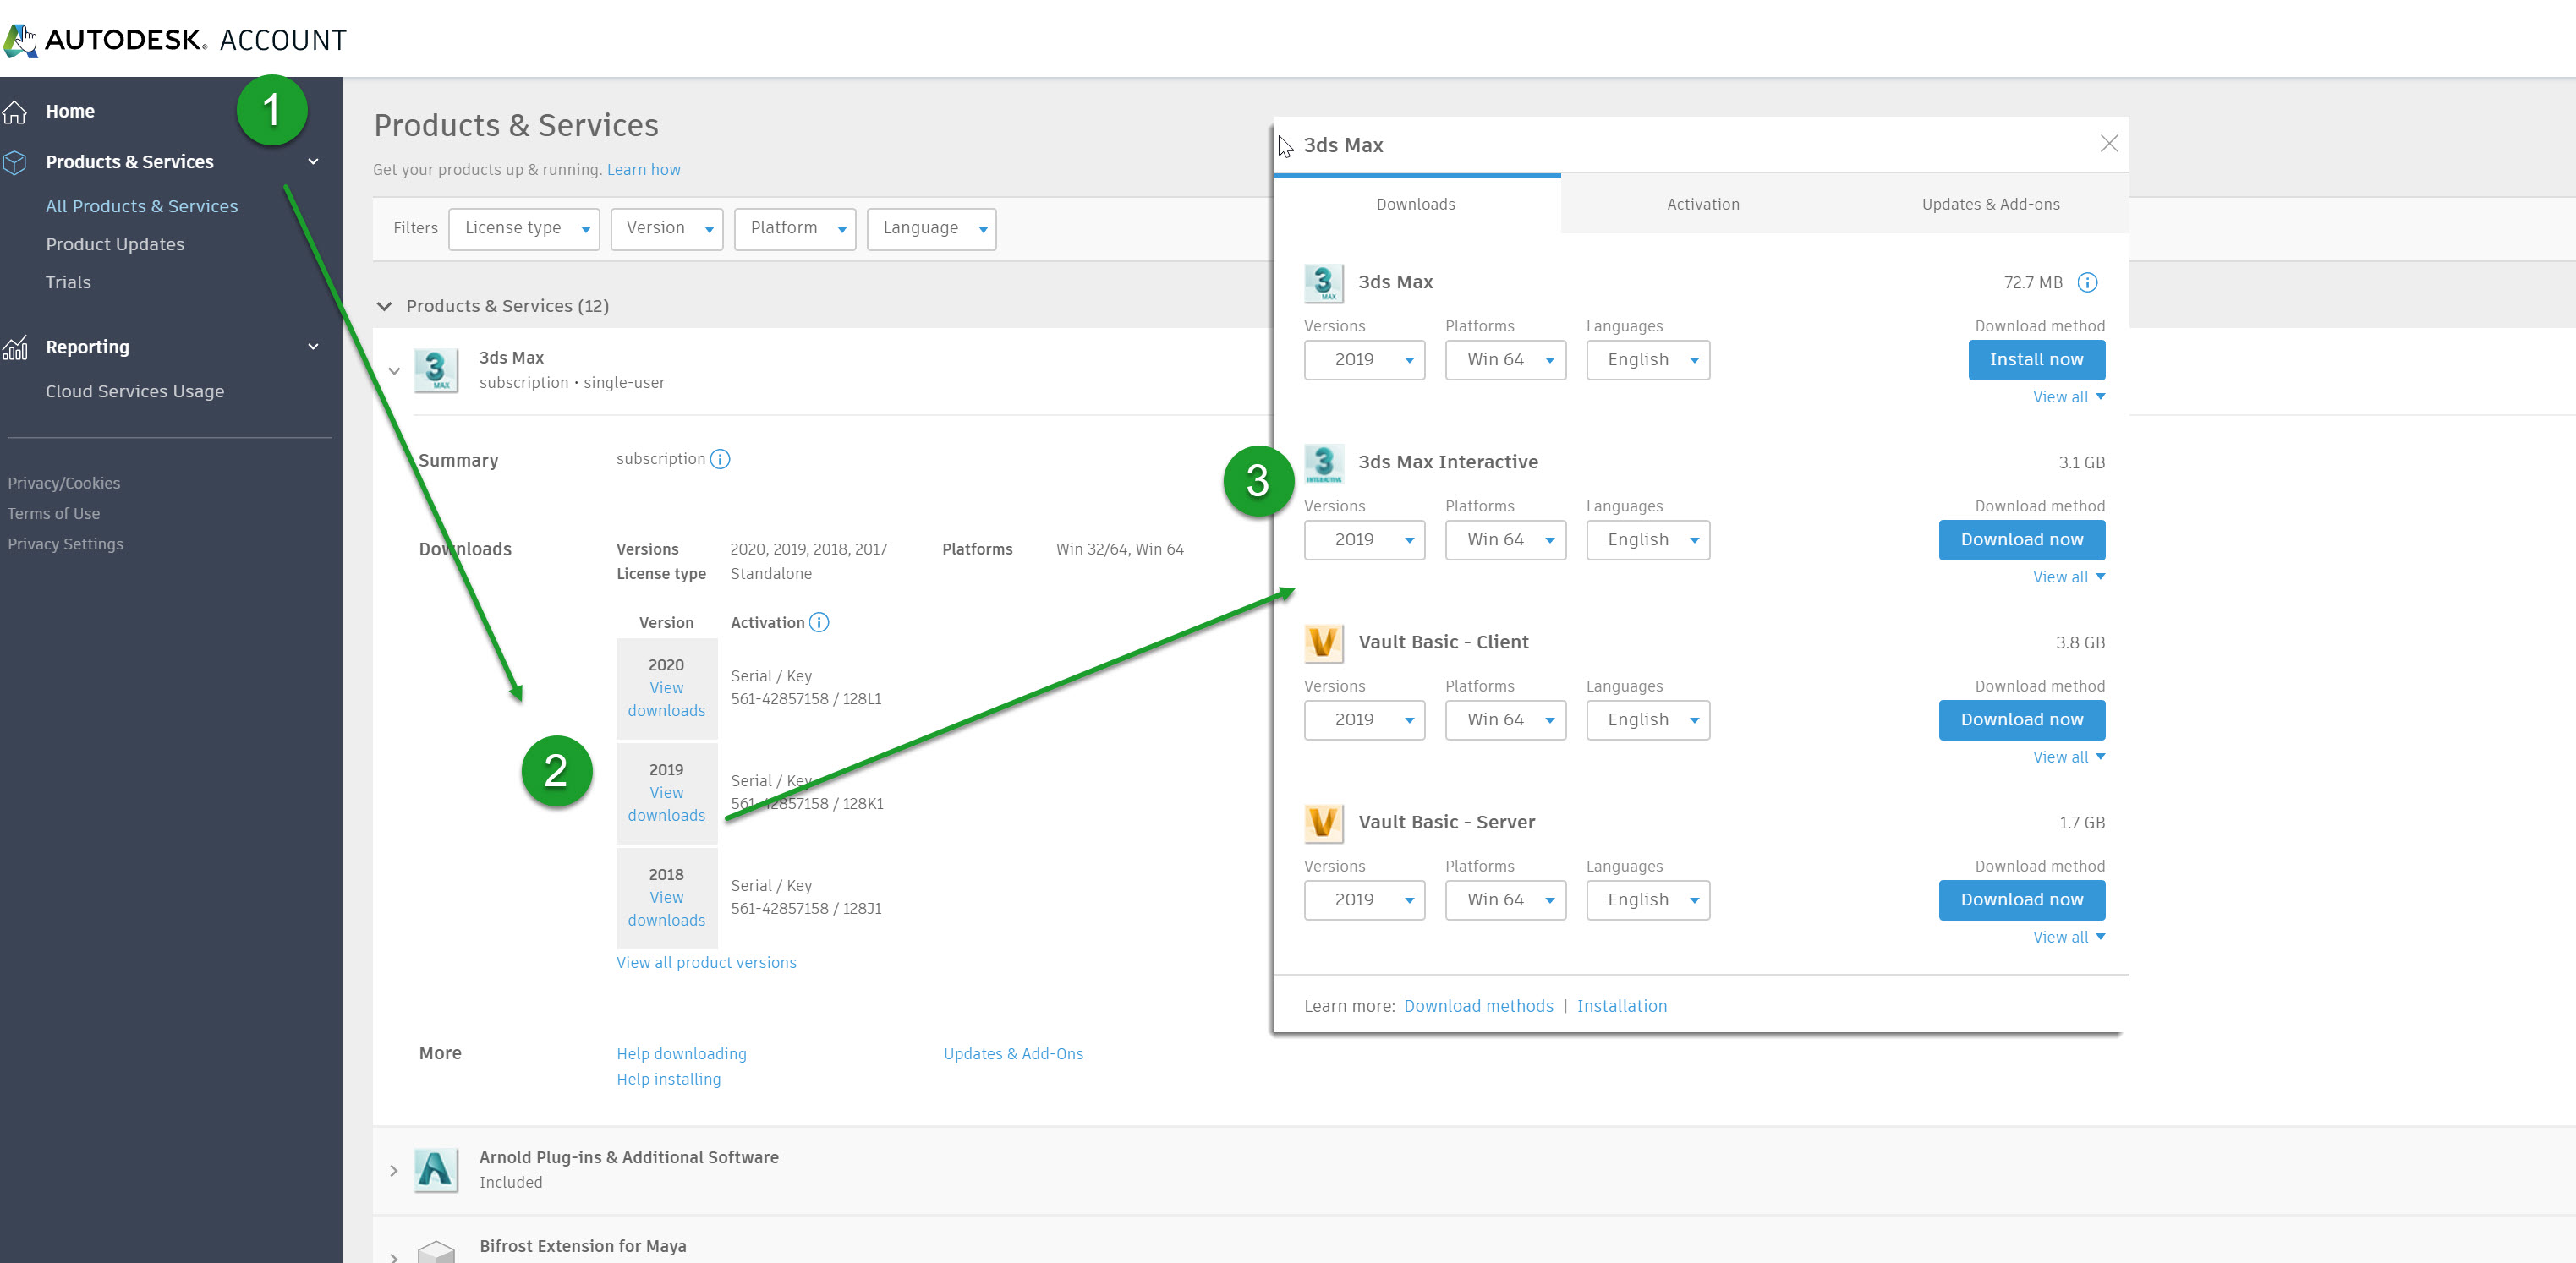Screen dimensions: 2576x1263
Task: Open 3ds Max Interactive Versions 2019 dropdown
Action: [x=1364, y=540]
